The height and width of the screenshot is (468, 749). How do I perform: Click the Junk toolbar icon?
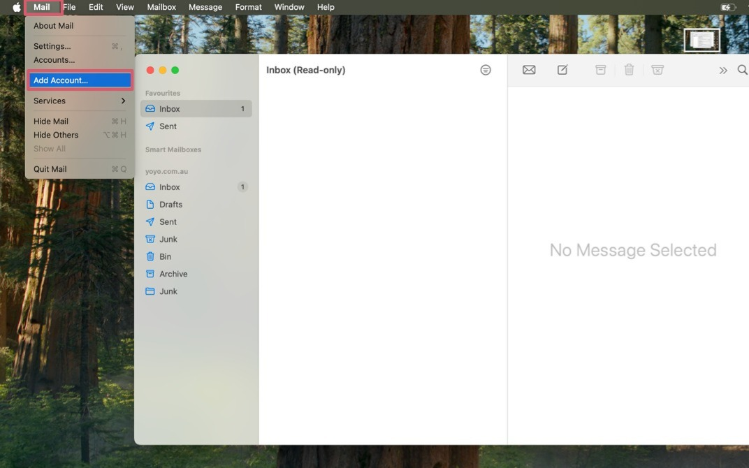click(657, 70)
